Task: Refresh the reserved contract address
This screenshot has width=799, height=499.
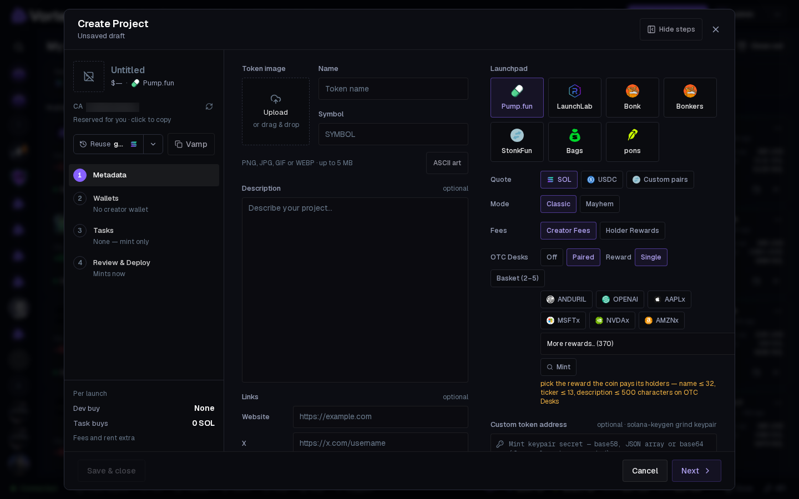Action: (x=209, y=106)
